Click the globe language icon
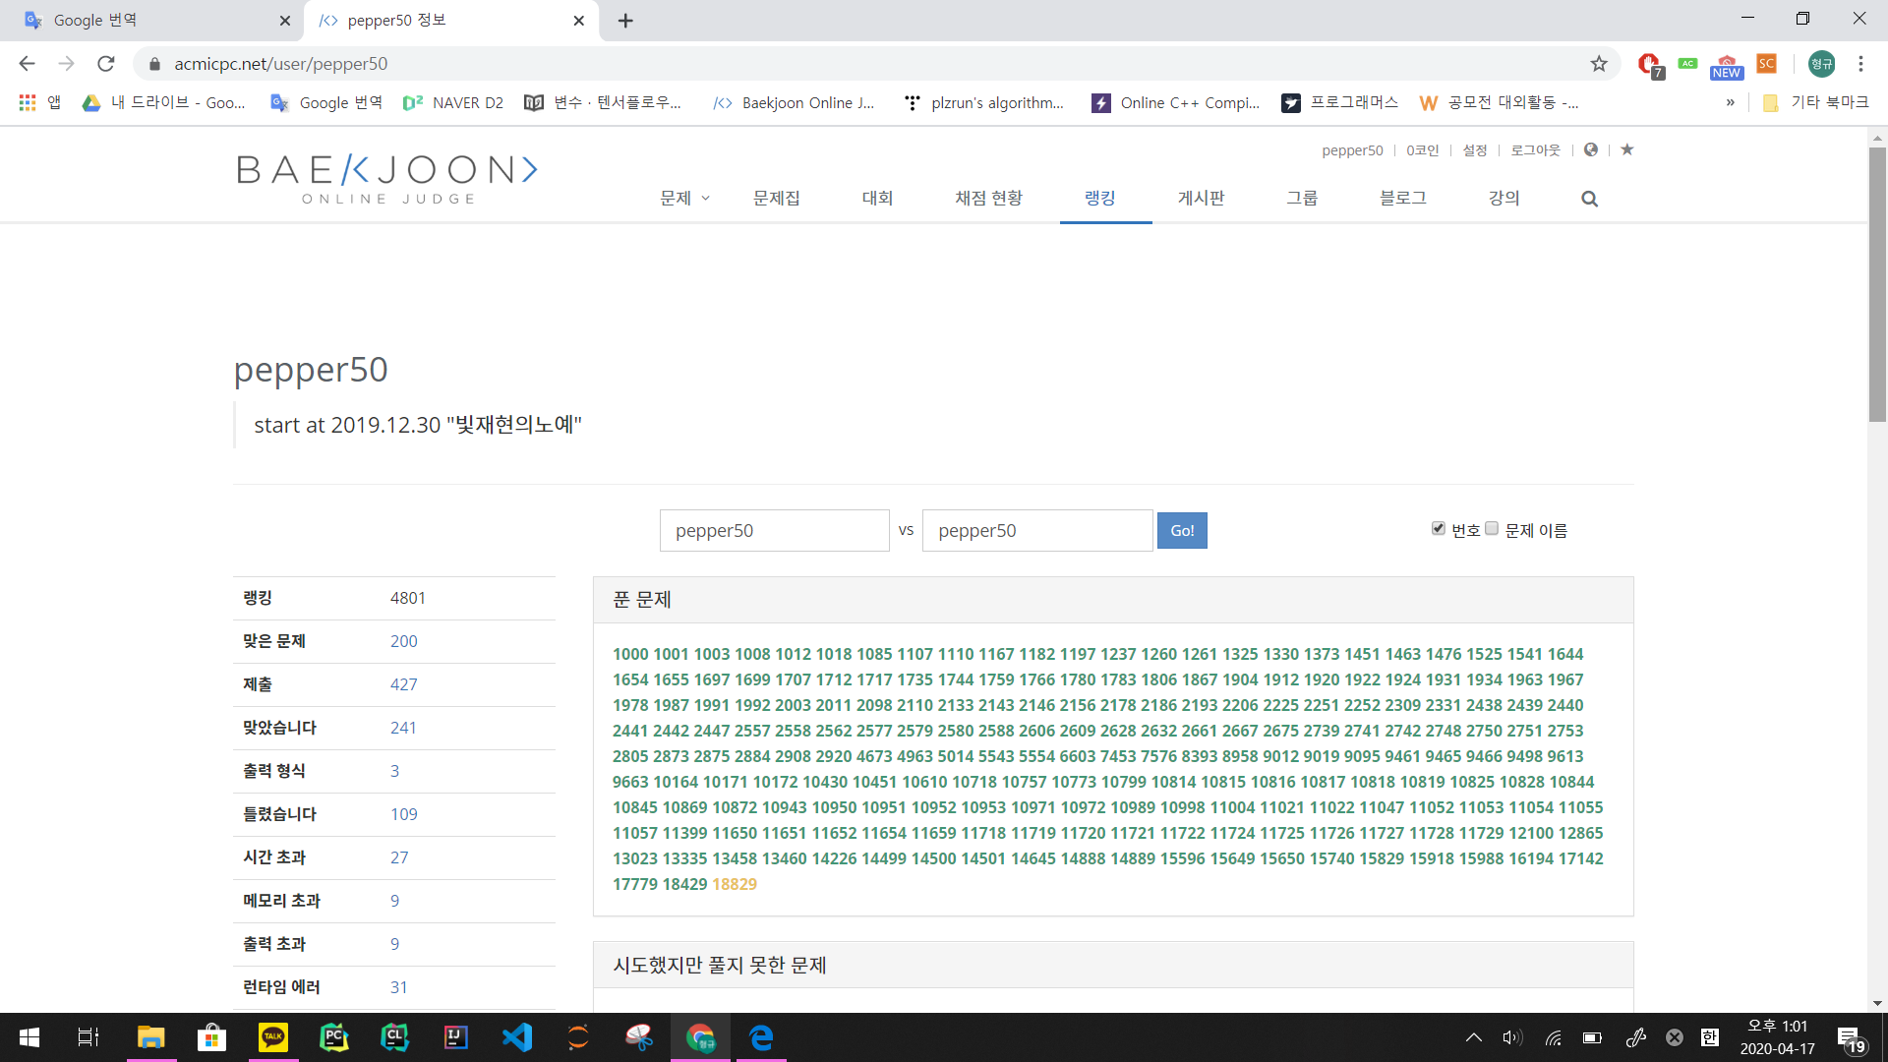Image resolution: width=1888 pixels, height=1062 pixels. [1591, 149]
